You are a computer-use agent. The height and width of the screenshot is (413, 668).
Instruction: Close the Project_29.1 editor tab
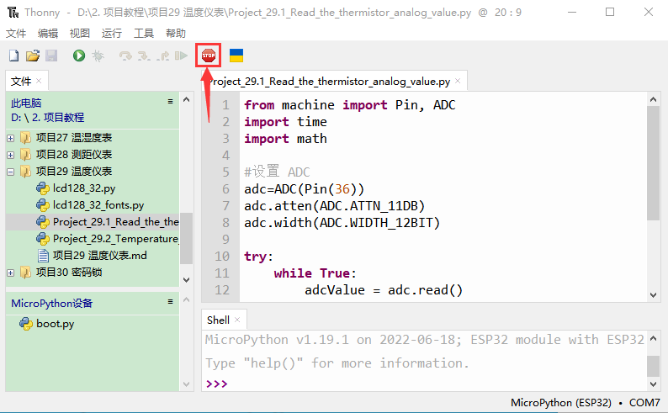[x=458, y=82]
